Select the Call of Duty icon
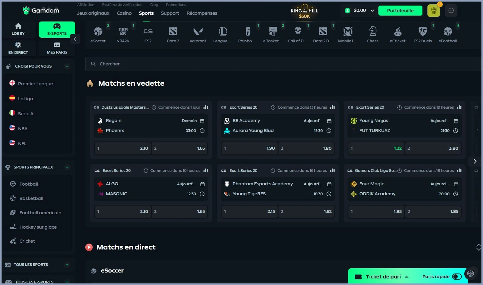Viewport: 483px width, 285px height. click(298, 31)
